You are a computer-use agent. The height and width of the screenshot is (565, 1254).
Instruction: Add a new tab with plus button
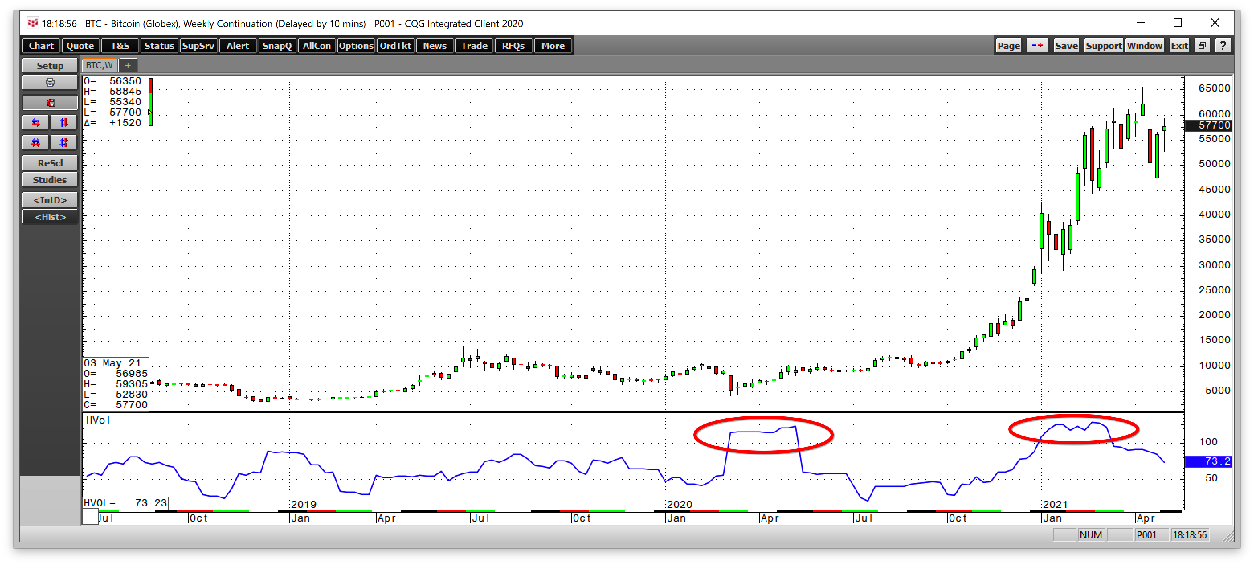(x=128, y=65)
